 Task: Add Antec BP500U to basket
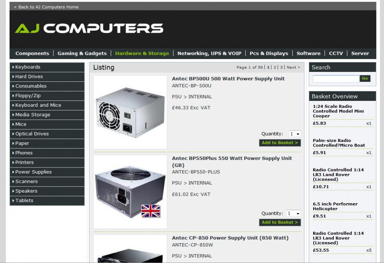coord(280,143)
